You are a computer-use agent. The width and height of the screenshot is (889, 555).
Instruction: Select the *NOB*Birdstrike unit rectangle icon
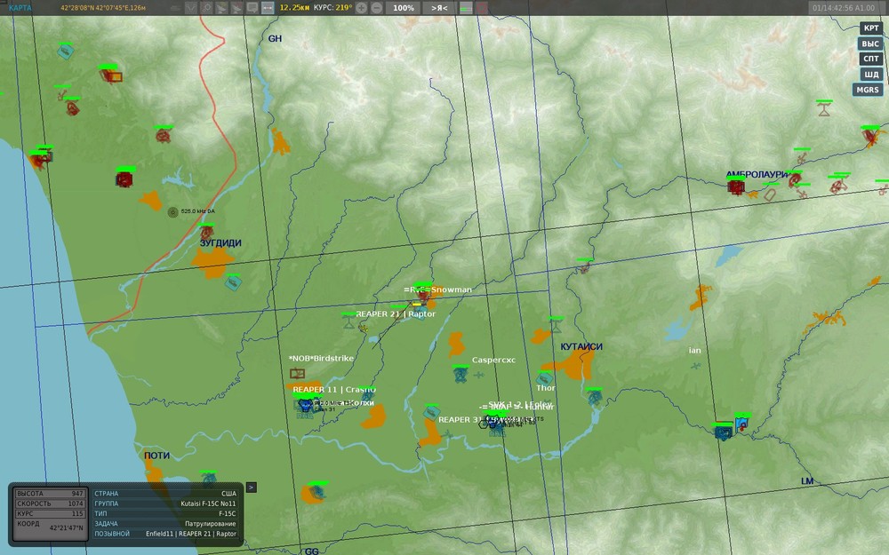(297, 373)
